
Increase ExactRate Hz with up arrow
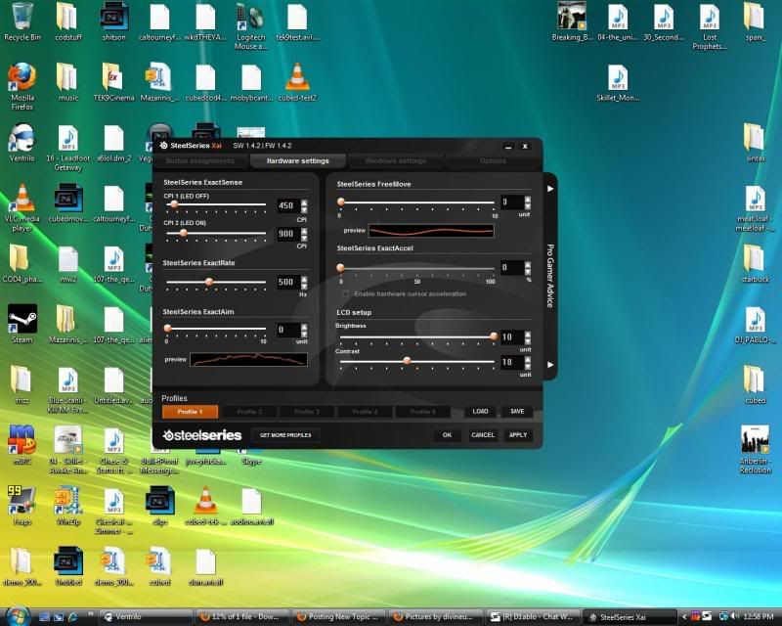point(304,279)
